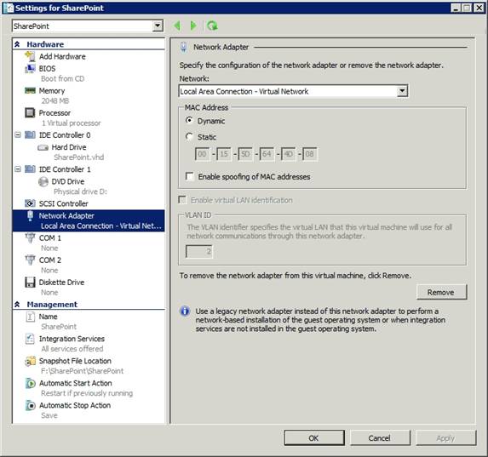Click the Name settings icon
This screenshot has width=488, height=457.
tap(30, 317)
